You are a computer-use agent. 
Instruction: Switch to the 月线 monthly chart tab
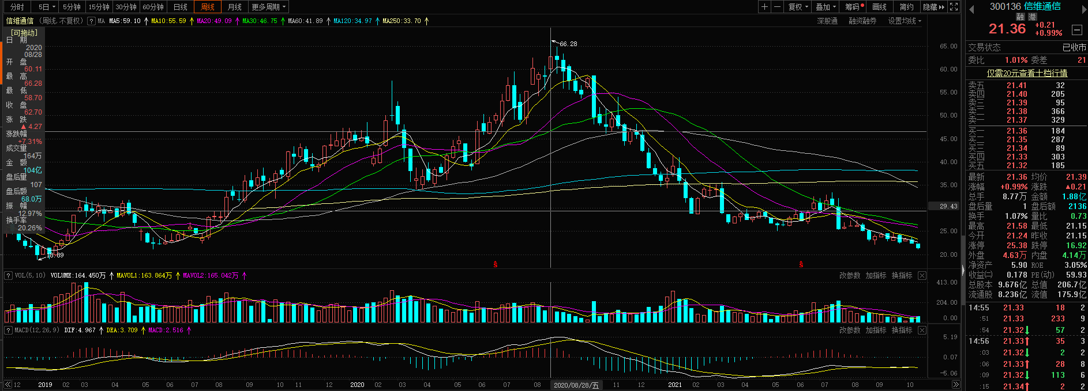(x=234, y=7)
